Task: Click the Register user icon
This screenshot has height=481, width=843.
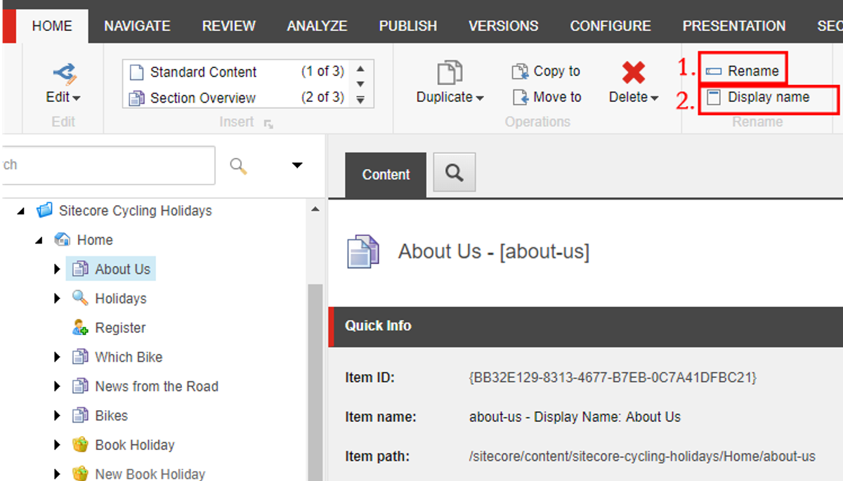Action: (x=81, y=327)
